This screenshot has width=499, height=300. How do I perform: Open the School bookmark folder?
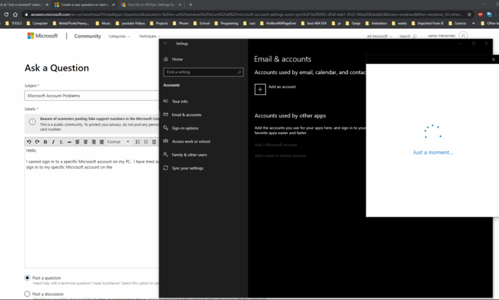[202, 23]
